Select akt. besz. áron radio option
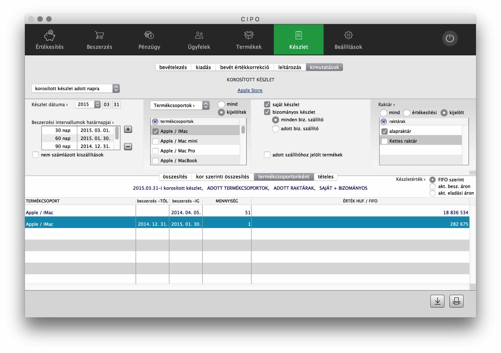501x353 pixels. pos(433,186)
